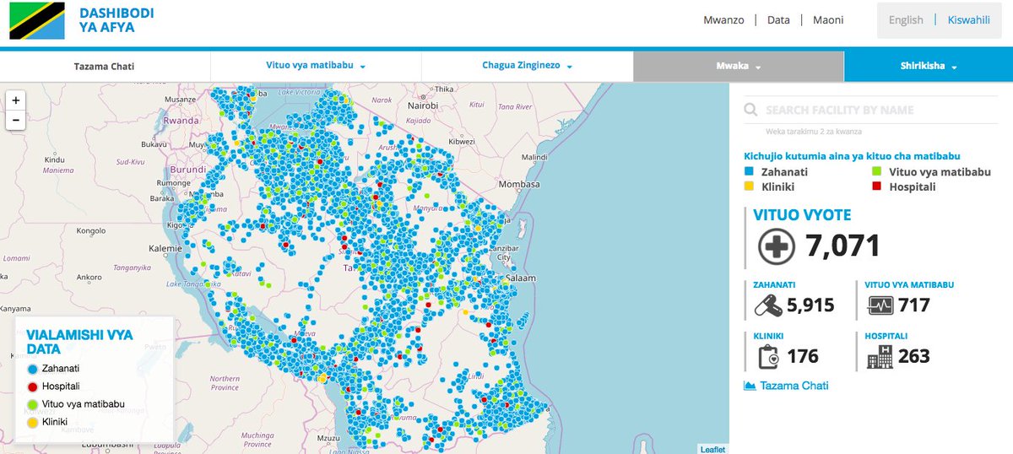Click the Burundi label on the map
Viewport: 1013px width, 454px height.
coord(187,169)
